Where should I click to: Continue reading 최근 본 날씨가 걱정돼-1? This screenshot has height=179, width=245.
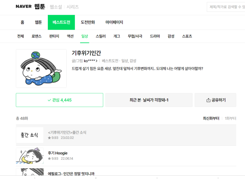point(149,100)
